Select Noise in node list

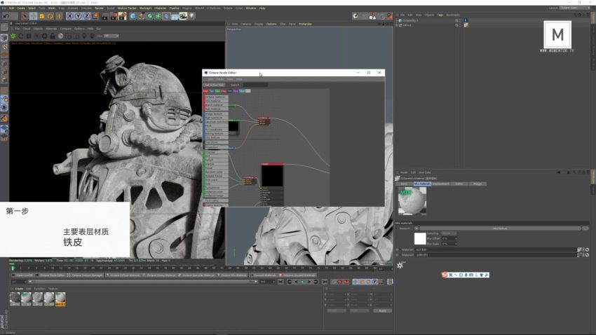point(215,167)
